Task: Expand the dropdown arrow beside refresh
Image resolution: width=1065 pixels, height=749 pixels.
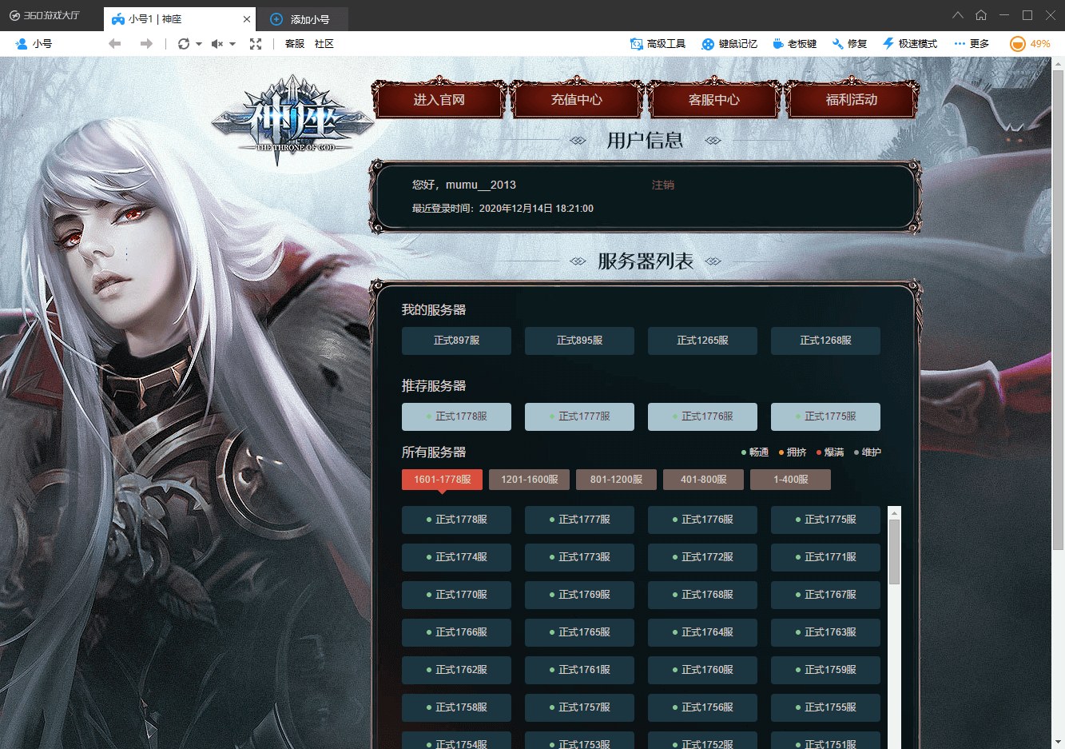Action: [x=199, y=44]
